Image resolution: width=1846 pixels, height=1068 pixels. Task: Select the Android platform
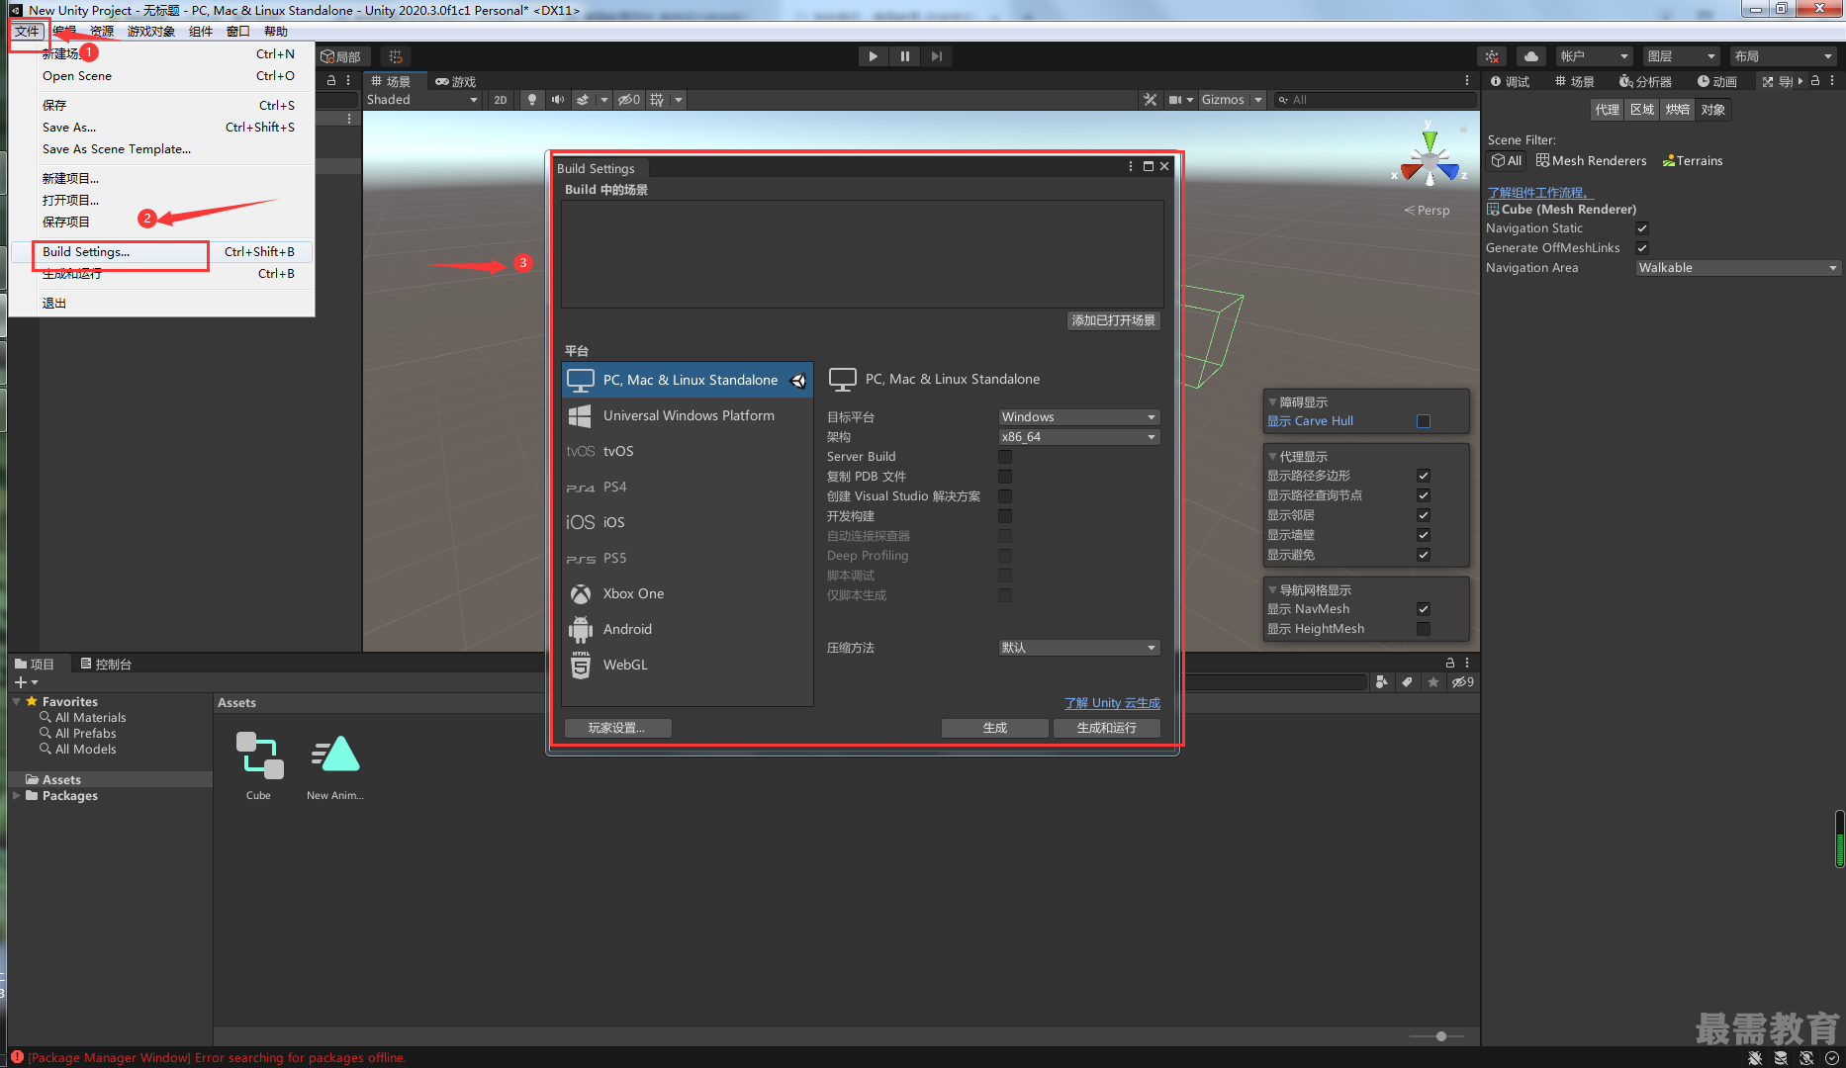[x=688, y=629]
